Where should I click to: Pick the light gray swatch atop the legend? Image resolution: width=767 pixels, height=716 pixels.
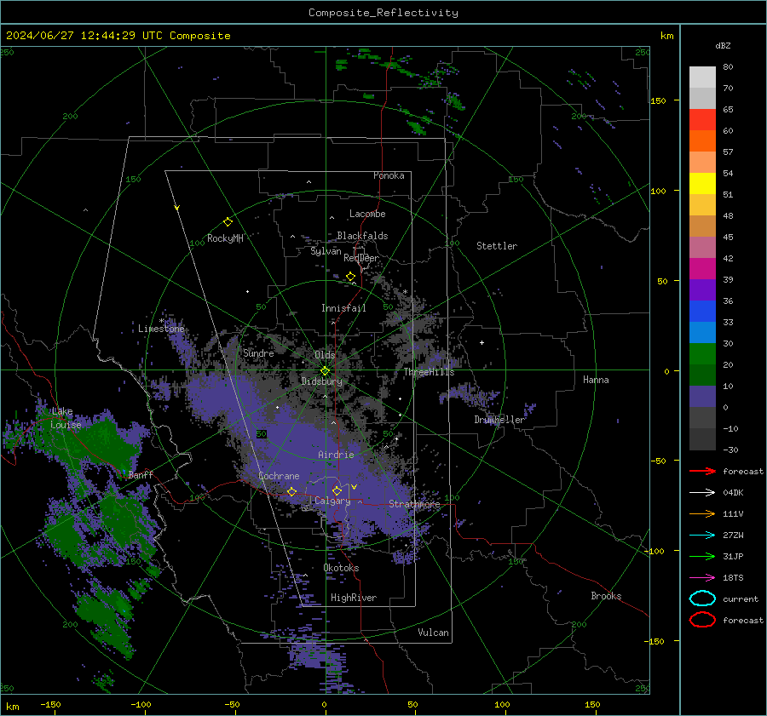click(x=702, y=77)
